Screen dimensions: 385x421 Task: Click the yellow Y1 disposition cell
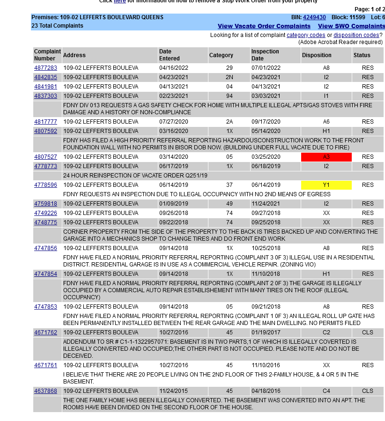click(x=326, y=185)
